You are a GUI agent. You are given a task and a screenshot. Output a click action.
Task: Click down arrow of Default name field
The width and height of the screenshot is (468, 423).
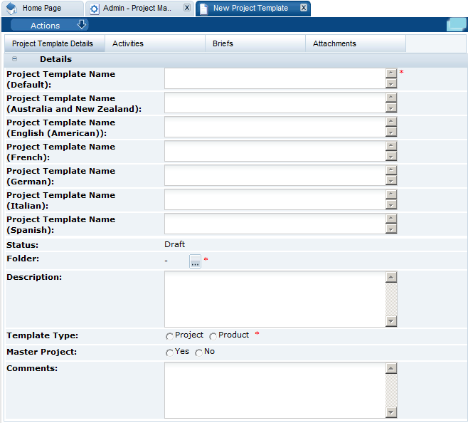pos(391,83)
